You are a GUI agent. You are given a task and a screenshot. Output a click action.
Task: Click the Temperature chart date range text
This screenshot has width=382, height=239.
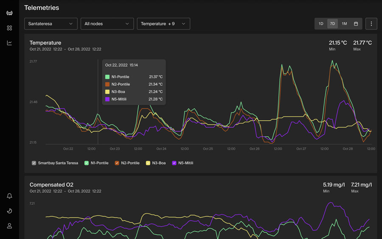(x=65, y=49)
